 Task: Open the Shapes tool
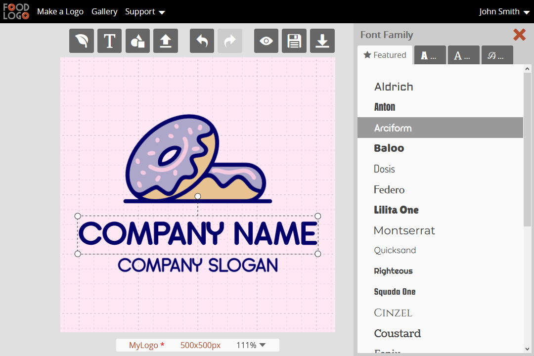point(137,41)
